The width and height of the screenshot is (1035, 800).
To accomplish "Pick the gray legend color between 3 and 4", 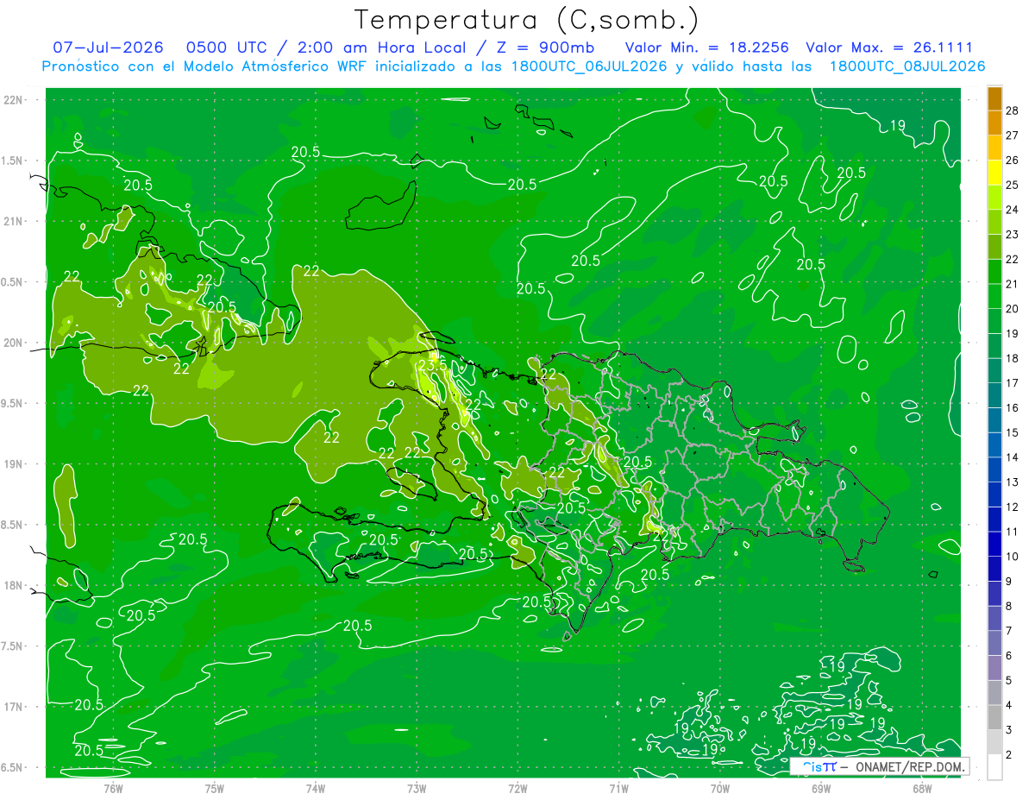I will (x=994, y=718).
